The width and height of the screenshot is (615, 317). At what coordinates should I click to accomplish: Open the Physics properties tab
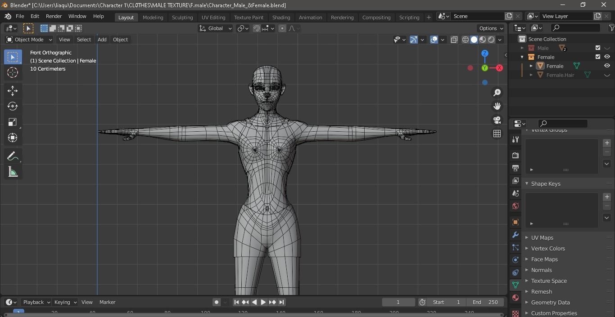(x=516, y=260)
